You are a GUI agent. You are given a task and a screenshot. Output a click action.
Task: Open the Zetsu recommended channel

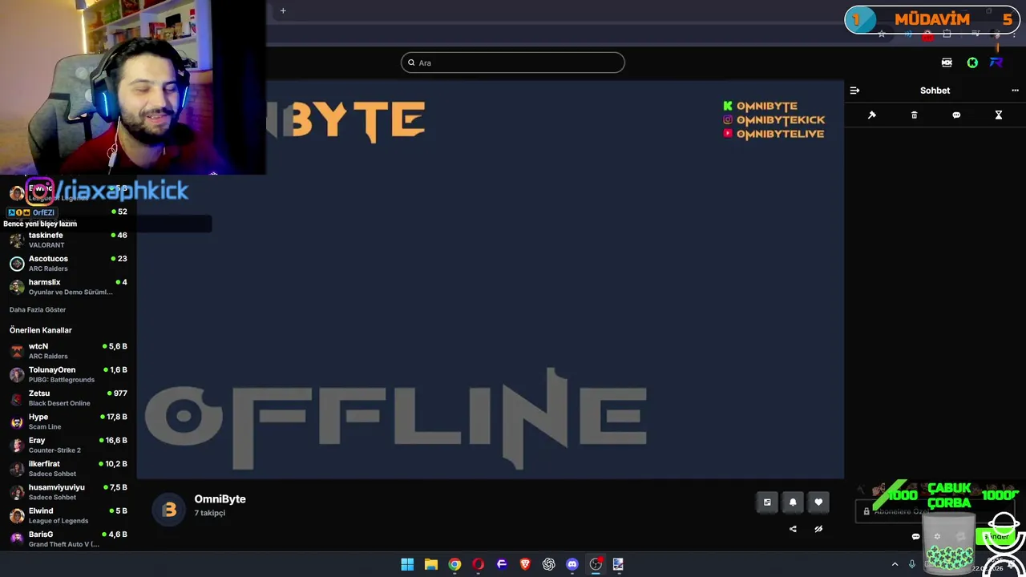pyautogui.click(x=68, y=398)
